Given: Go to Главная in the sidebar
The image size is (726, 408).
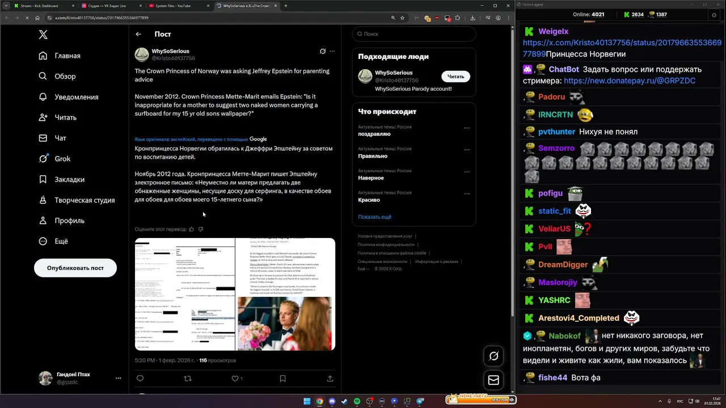Looking at the screenshot, I should point(60,56).
